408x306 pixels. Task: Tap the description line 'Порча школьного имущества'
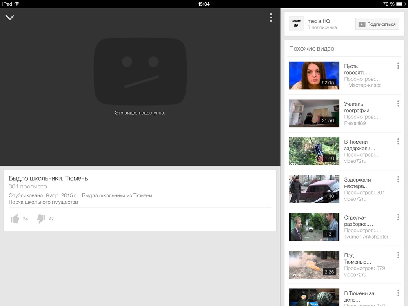[x=43, y=202]
